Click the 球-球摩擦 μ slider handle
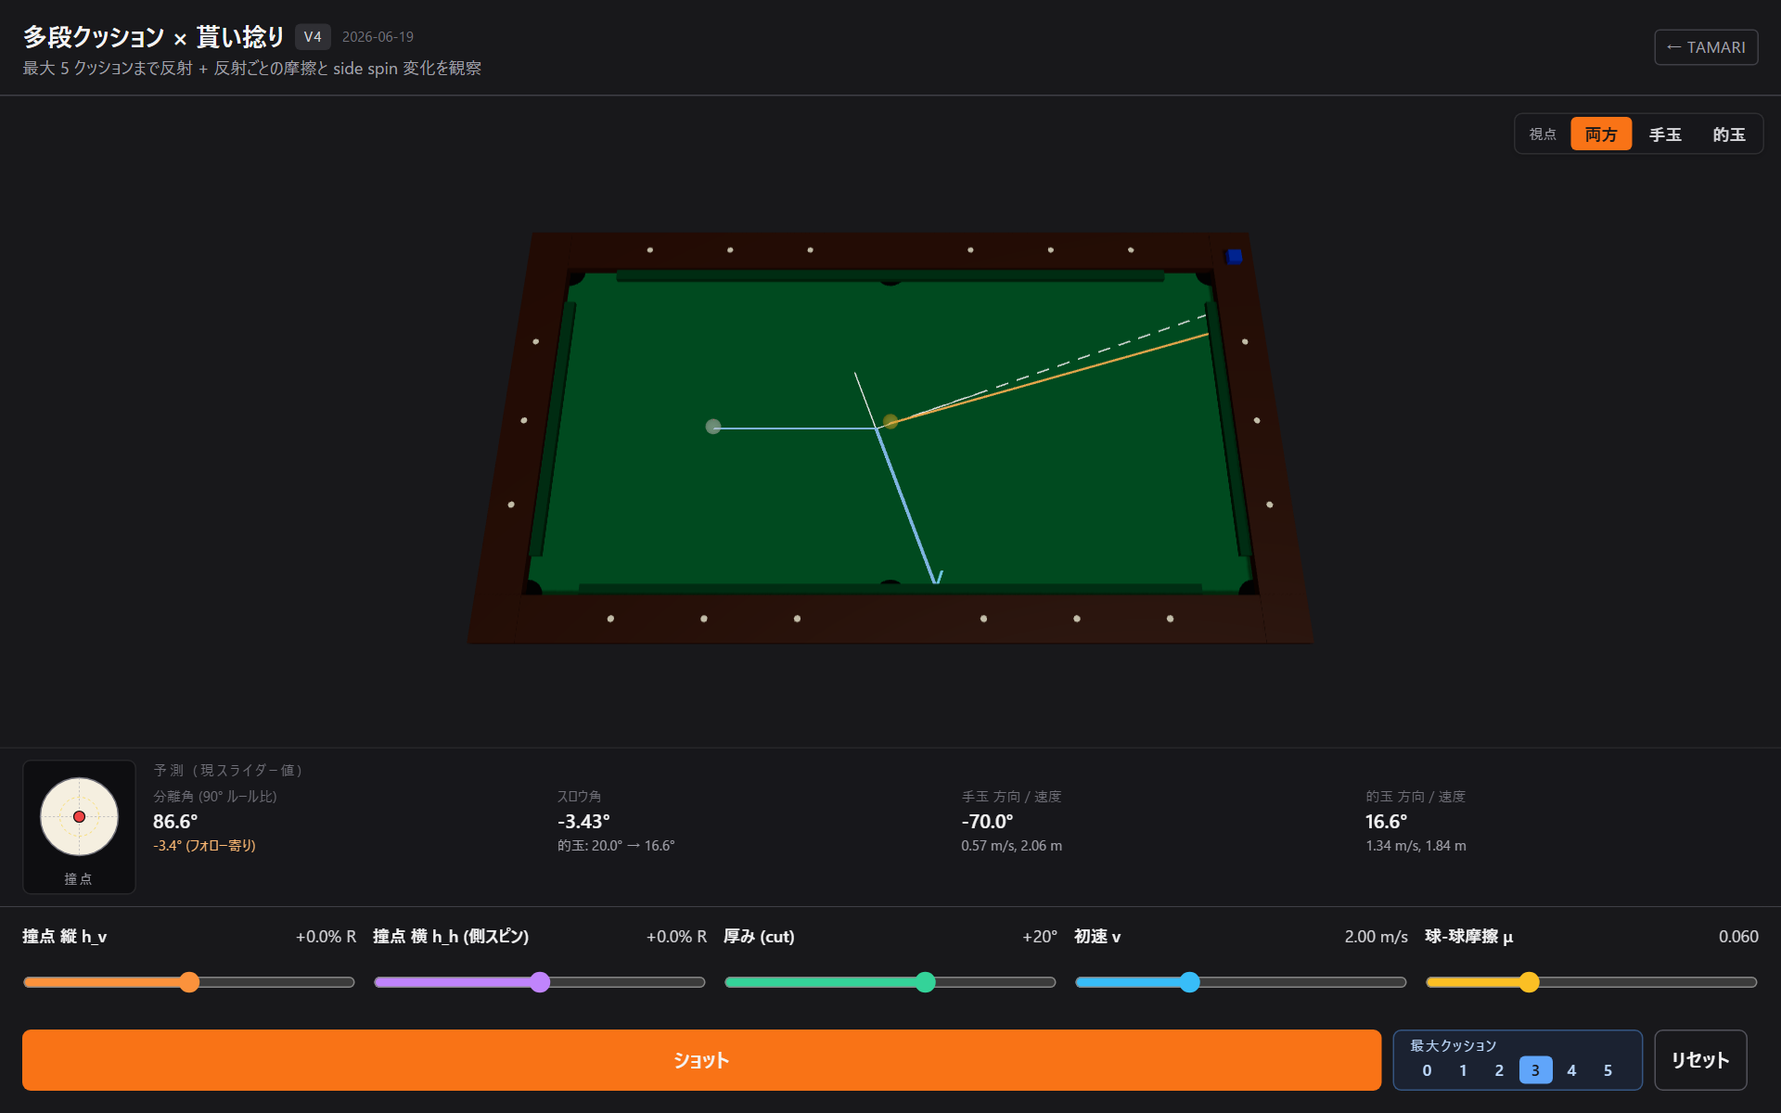The width and height of the screenshot is (1781, 1113). click(1529, 982)
